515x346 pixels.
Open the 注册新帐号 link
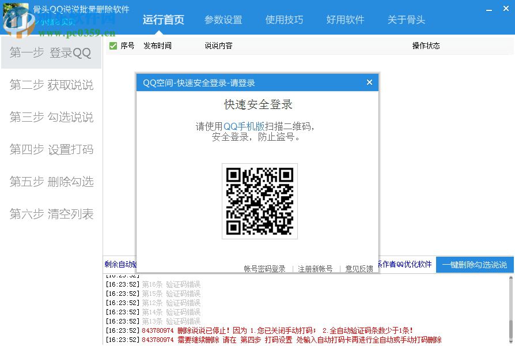314,268
